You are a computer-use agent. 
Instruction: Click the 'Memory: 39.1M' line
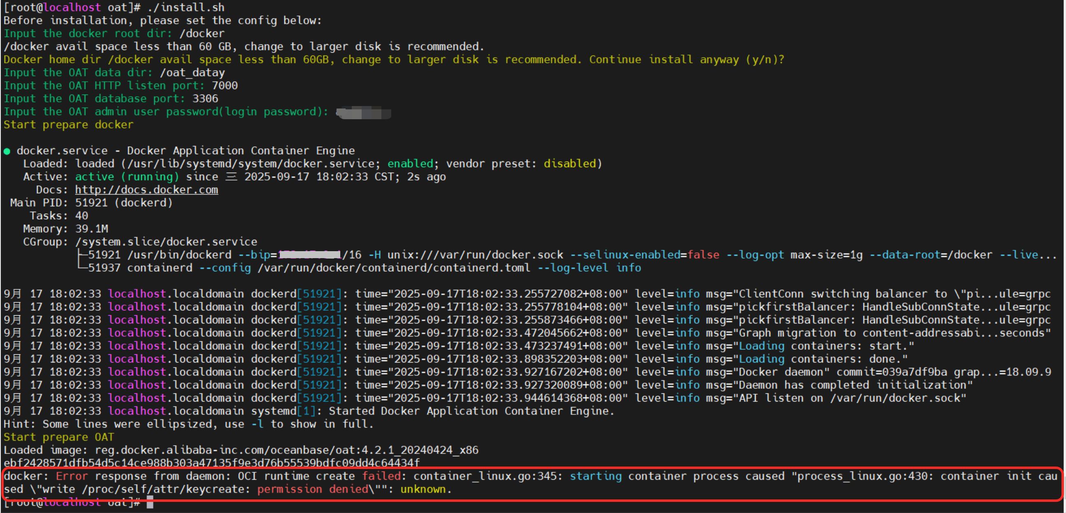click(x=65, y=229)
